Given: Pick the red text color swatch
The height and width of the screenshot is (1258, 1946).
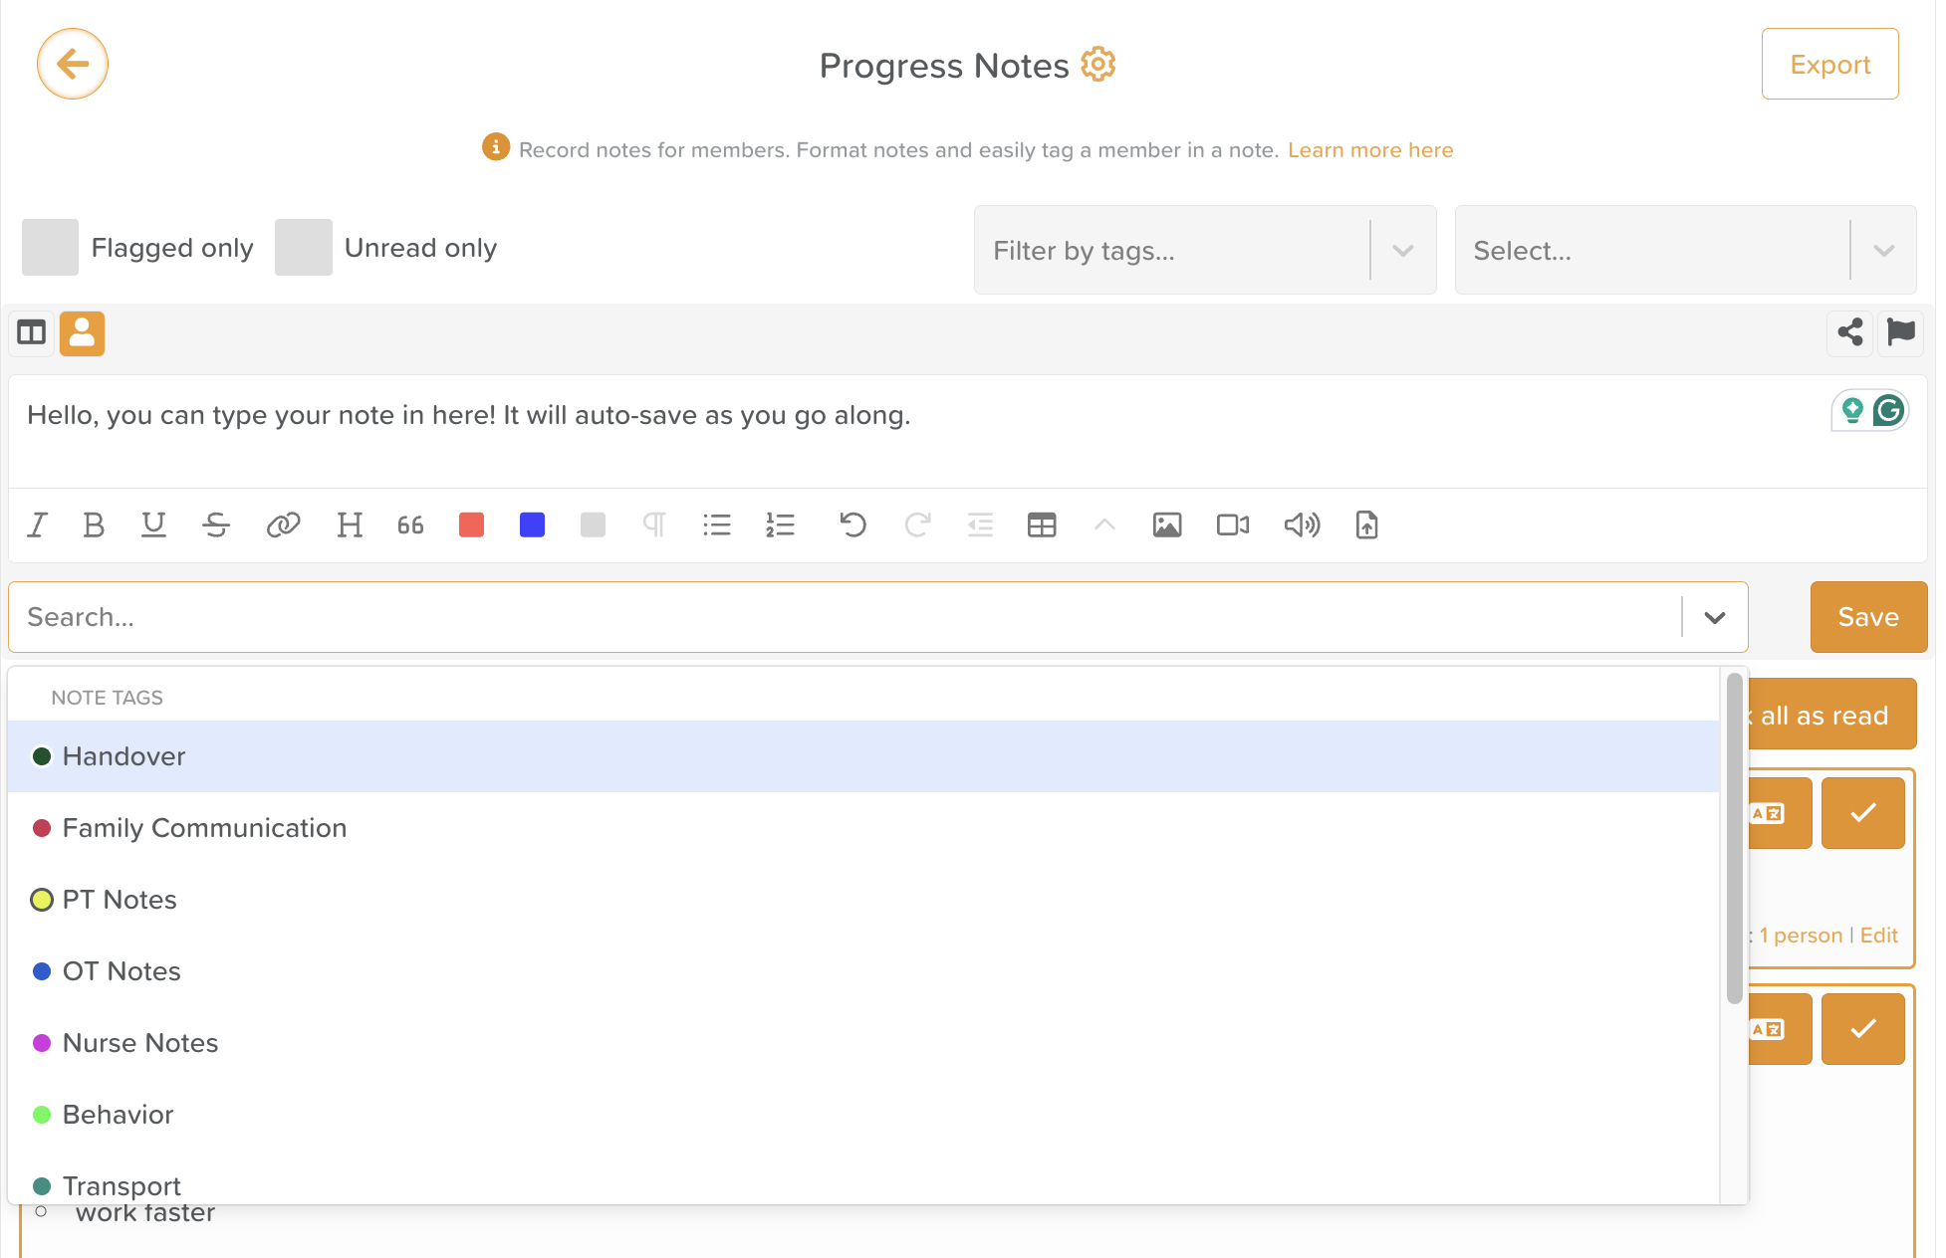Looking at the screenshot, I should click(x=471, y=524).
